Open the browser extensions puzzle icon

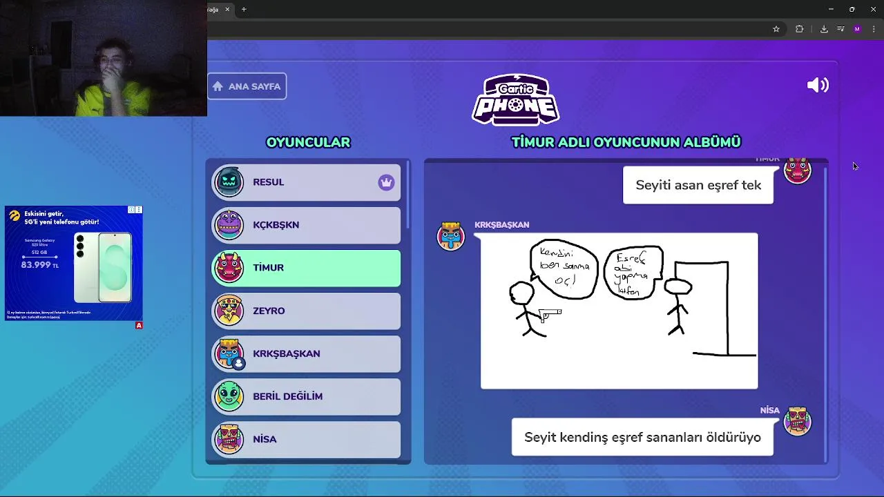[x=800, y=29]
